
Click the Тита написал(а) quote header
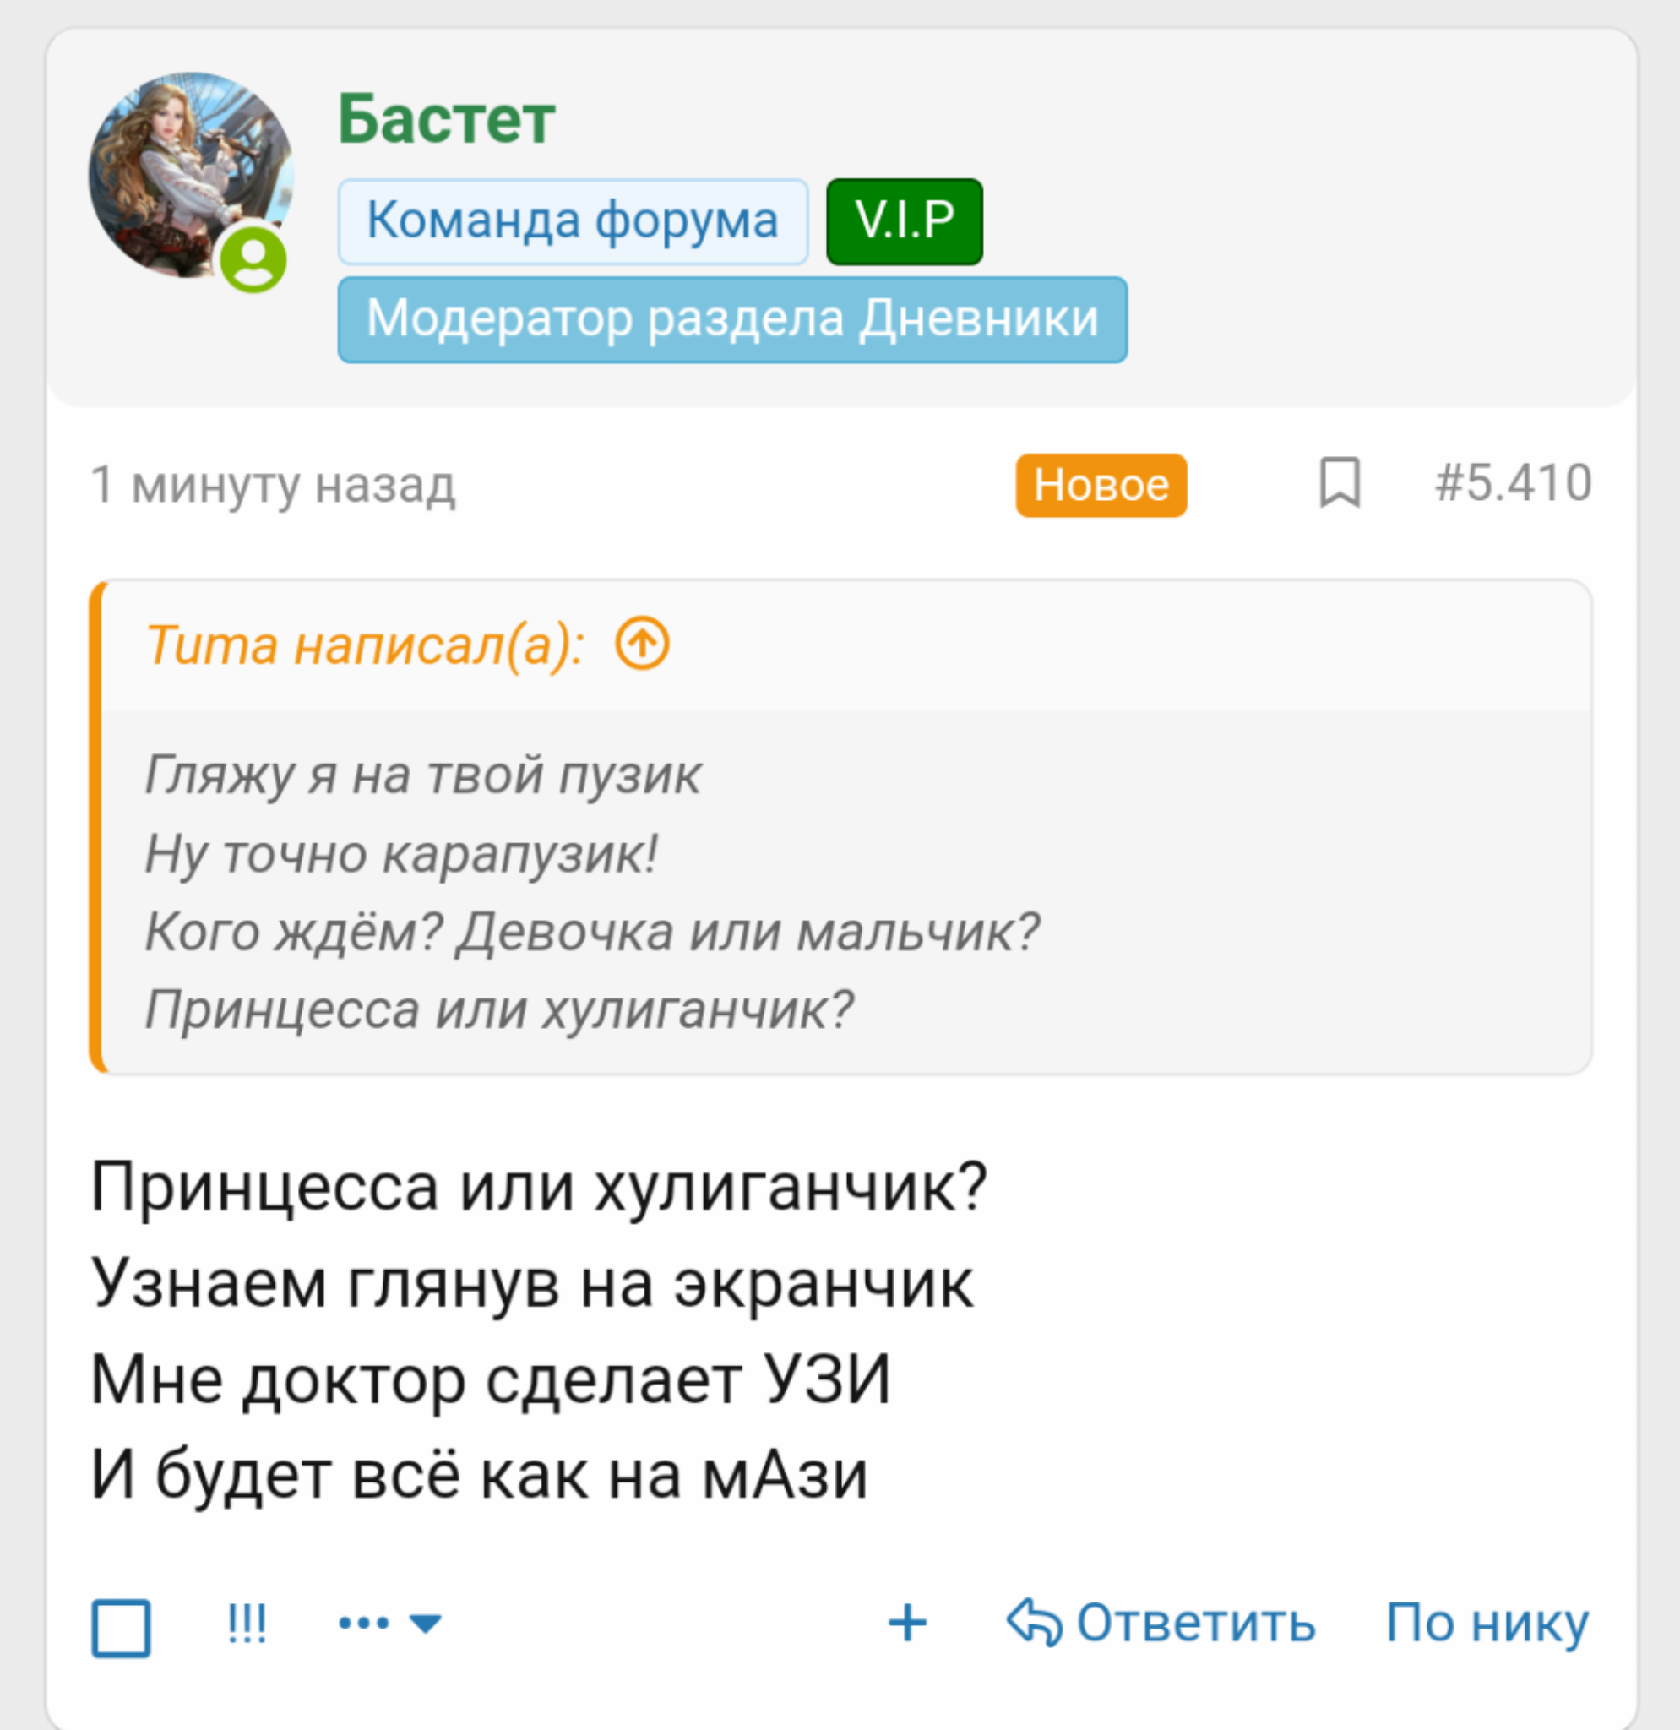pos(364,645)
